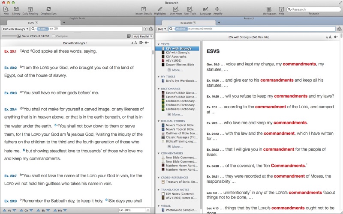
Task: Open the Workspaces menu icon
Action: tap(269, 9)
